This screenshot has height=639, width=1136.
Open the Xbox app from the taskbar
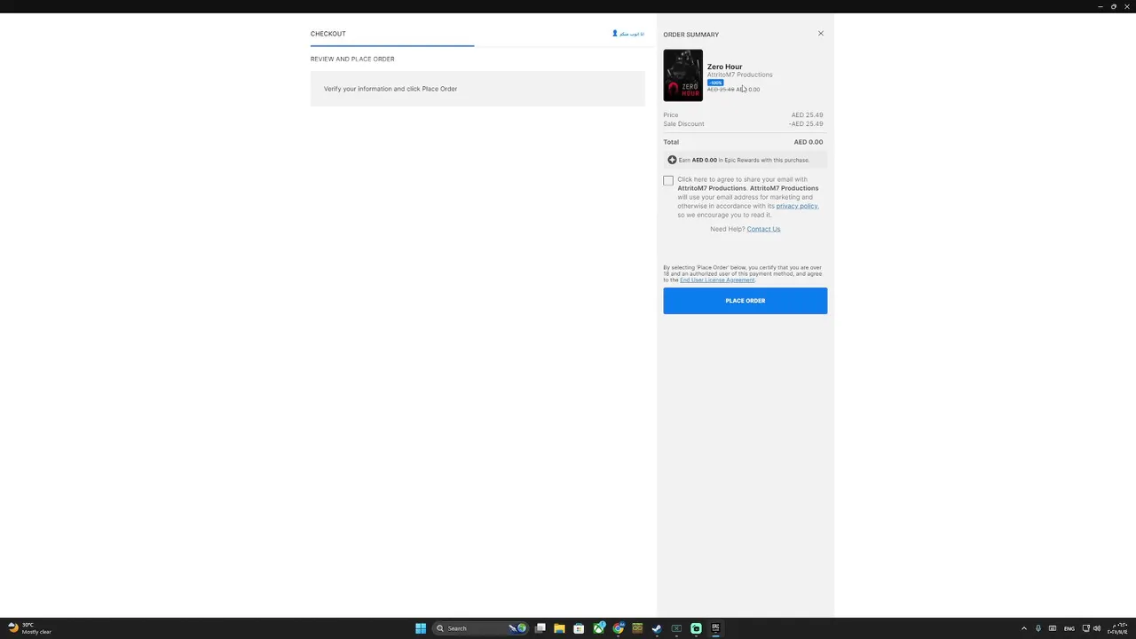coord(598,628)
